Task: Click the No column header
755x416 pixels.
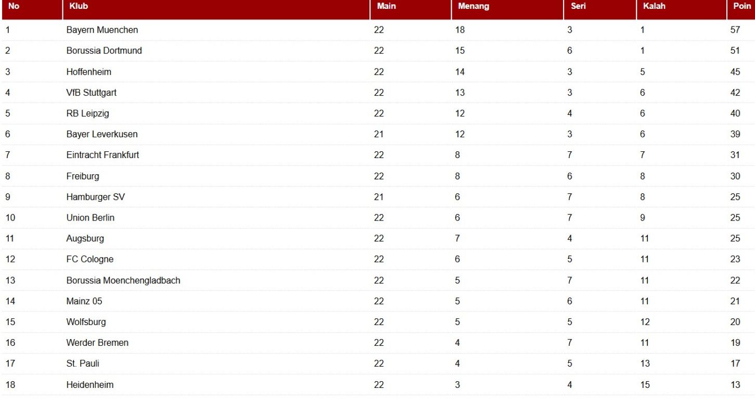Action: 14,6
